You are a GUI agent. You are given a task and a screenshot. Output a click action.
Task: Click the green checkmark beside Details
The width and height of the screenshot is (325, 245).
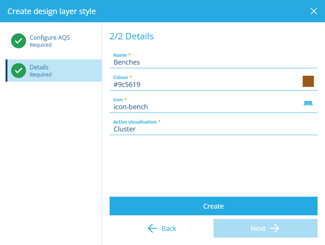18,70
